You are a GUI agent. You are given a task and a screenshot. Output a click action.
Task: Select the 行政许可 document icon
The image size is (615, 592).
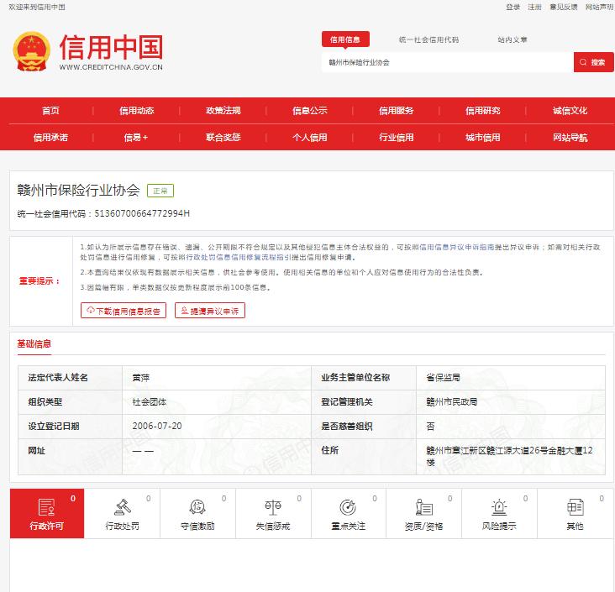coord(46,507)
